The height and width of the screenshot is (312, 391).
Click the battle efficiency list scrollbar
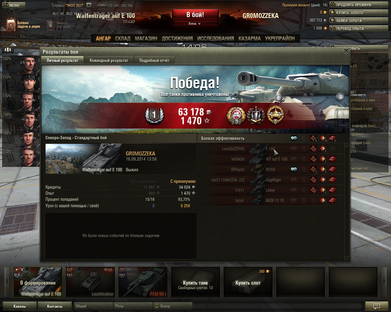(346, 201)
